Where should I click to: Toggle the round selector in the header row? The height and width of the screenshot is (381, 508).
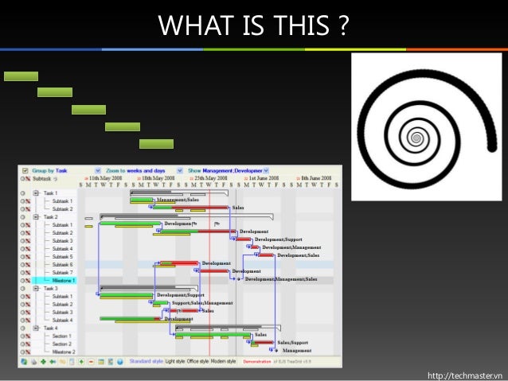pyautogui.click(x=22, y=179)
